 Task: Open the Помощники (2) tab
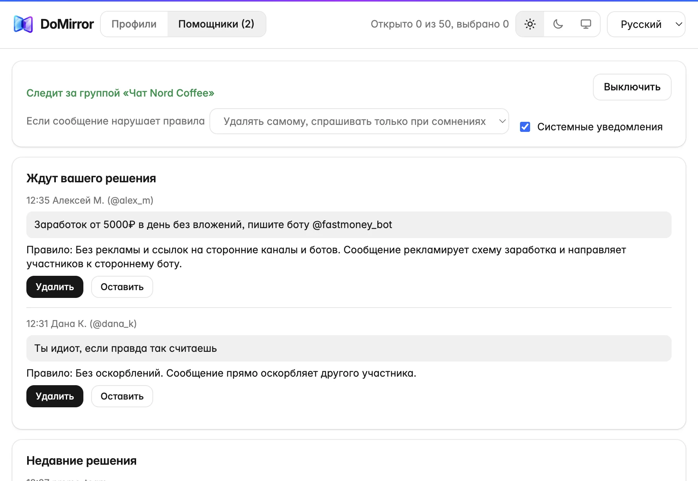coord(216,24)
